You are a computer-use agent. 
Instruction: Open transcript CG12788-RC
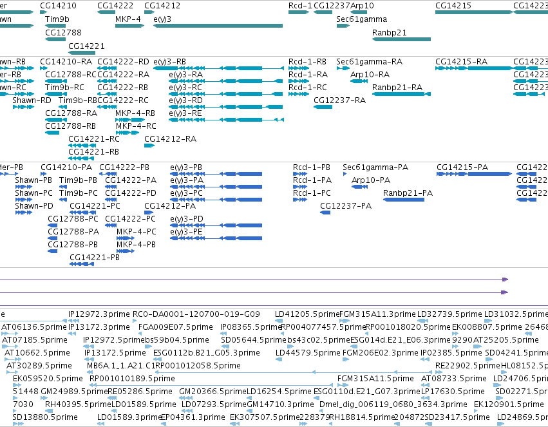click(71, 75)
